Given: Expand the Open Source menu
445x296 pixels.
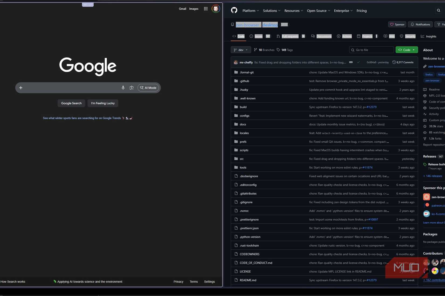Looking at the screenshot, I should click(x=318, y=11).
